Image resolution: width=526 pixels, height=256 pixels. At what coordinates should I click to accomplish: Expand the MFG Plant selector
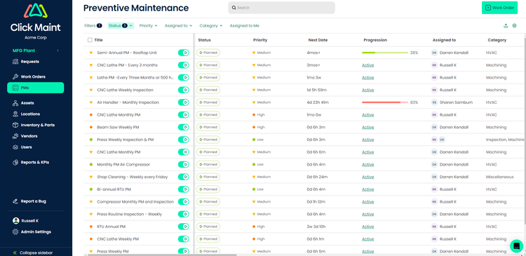[x=35, y=50]
